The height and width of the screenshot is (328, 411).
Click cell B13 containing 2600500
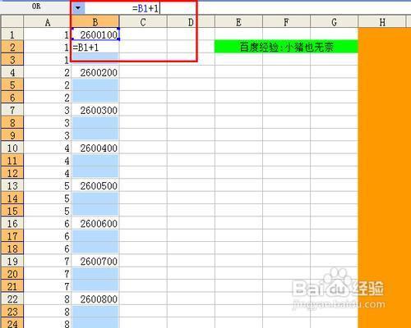[95, 185]
